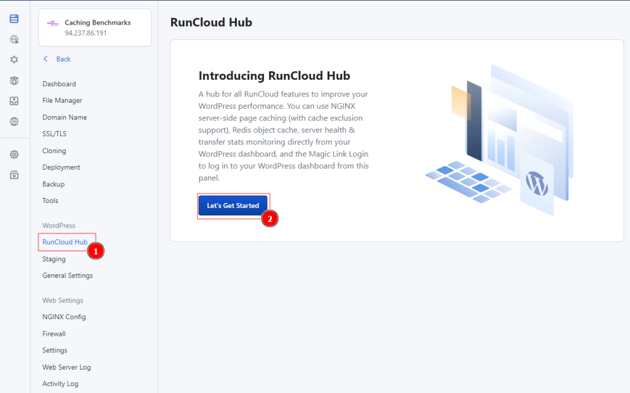Open Dashboard in the side menu
630x393 pixels.
pyautogui.click(x=59, y=84)
